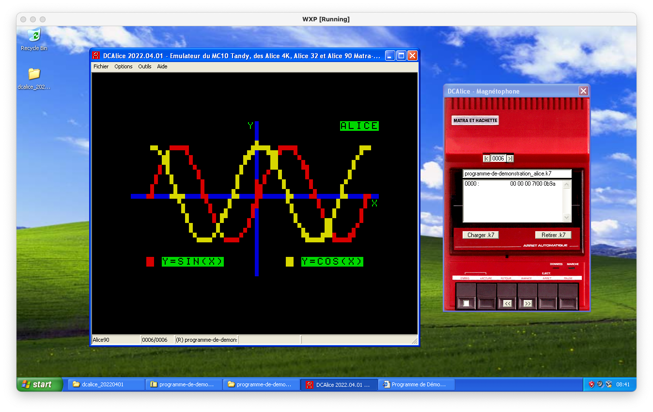The image size is (653, 412).
Task: Click the (R) programme-de-demon status bar text
Action: click(x=206, y=340)
